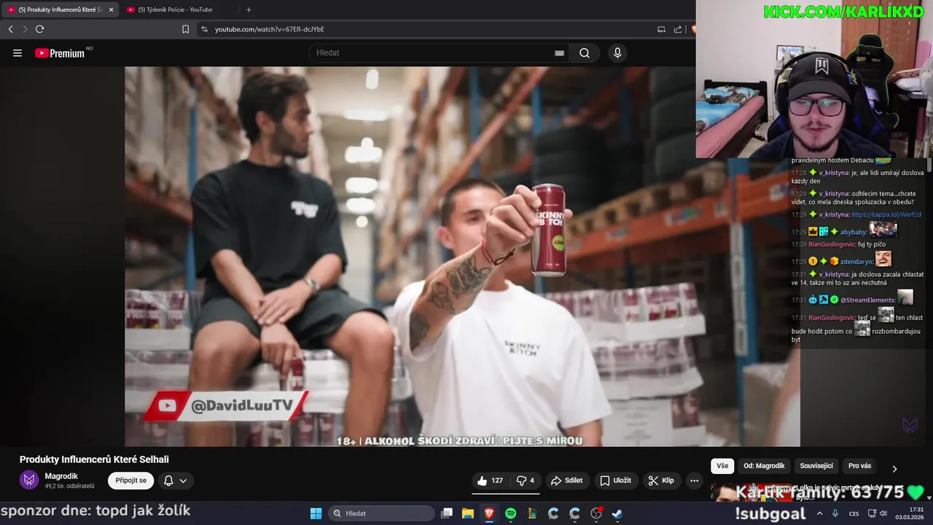This screenshot has height=525, width=933.
Task: Open the volume control tray icon
Action: tap(884, 513)
